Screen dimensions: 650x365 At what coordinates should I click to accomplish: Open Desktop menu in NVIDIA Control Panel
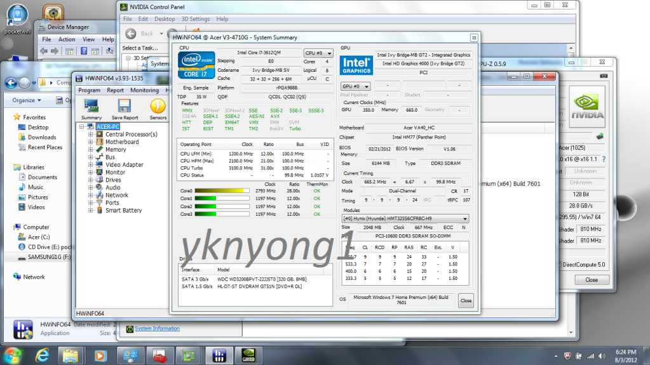(165, 19)
